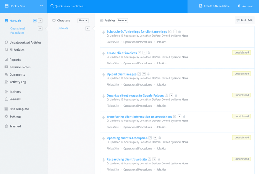259x174 pixels.
Task: Click the drag handle for Schedule GoToMeetings article
Action: coord(103,33)
